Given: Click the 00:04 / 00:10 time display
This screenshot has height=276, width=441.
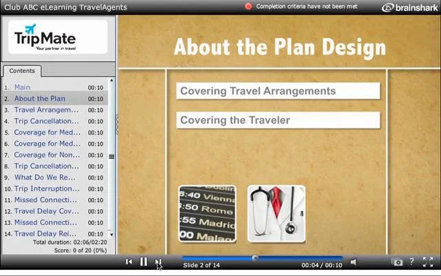Looking at the screenshot, I should tap(322, 265).
